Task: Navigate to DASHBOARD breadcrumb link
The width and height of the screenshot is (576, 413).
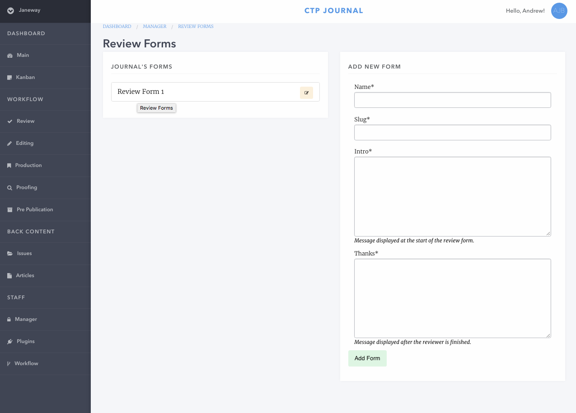Action: point(117,26)
